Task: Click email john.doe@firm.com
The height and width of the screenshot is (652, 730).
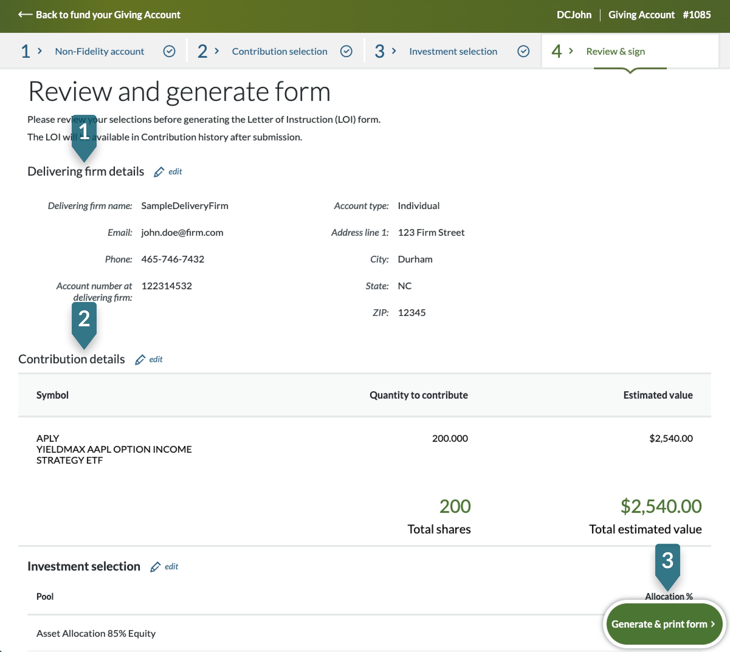Action: [x=182, y=232]
